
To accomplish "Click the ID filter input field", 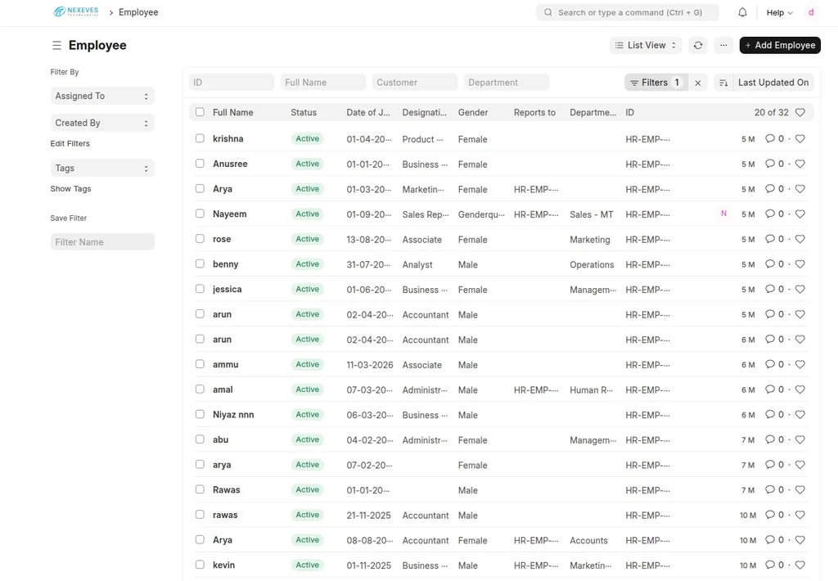I will click(x=232, y=83).
